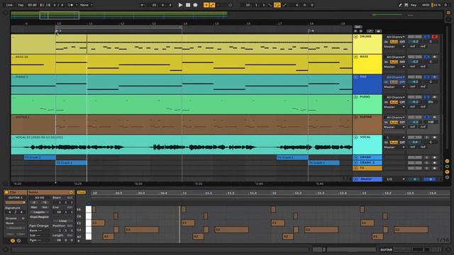Show or hide the Returns section
This screenshot has height=255, width=454.
pos(447,166)
